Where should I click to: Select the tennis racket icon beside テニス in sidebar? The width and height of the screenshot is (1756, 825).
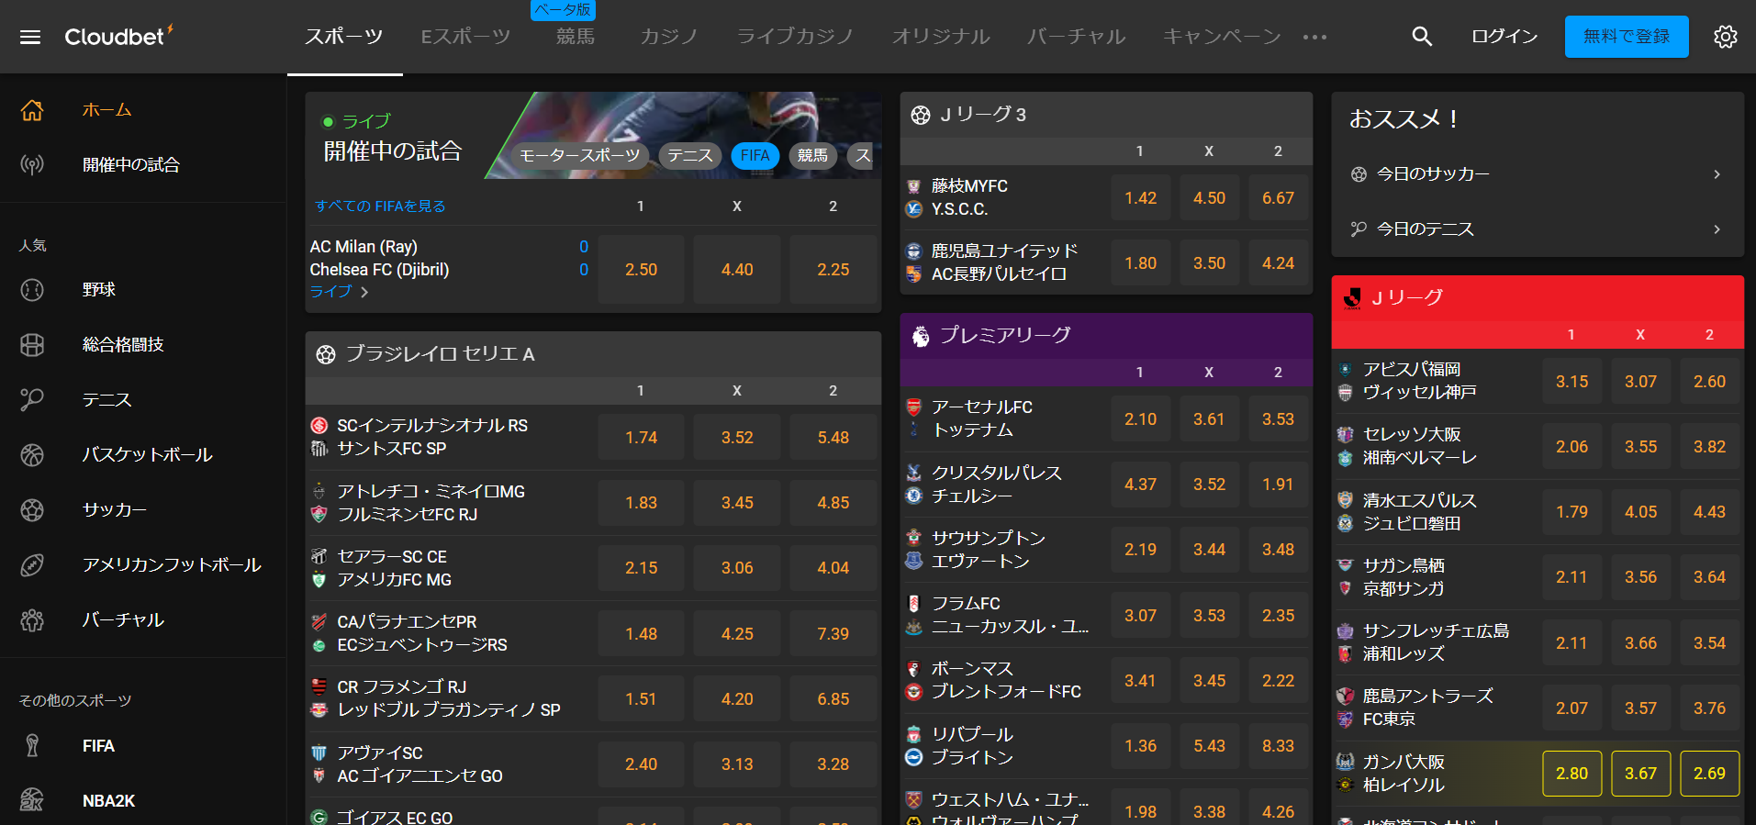pos(32,400)
